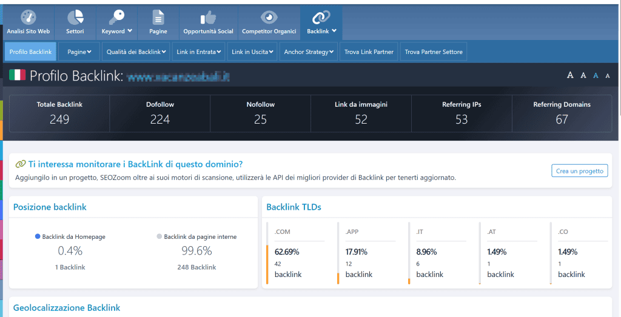Open Trova Link Partner tab
The height and width of the screenshot is (317, 621).
pyautogui.click(x=369, y=52)
